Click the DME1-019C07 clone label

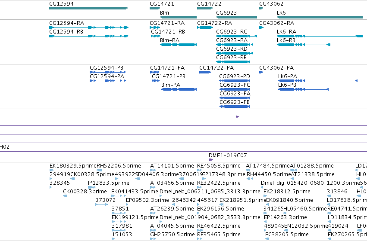coord(228,156)
